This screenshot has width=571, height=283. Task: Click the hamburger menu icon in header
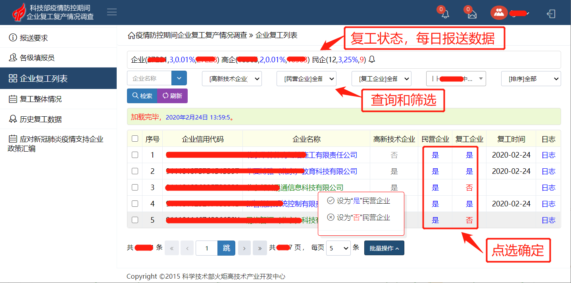click(112, 12)
